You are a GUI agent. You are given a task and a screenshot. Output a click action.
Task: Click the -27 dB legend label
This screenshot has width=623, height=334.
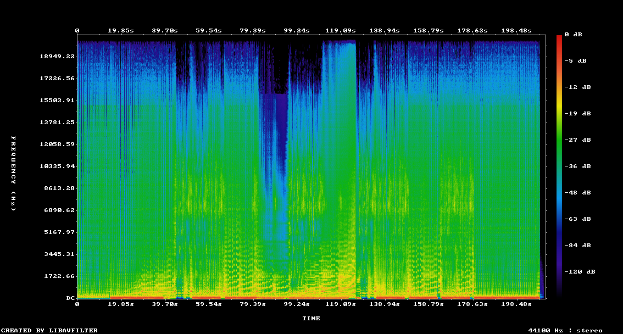(x=579, y=140)
